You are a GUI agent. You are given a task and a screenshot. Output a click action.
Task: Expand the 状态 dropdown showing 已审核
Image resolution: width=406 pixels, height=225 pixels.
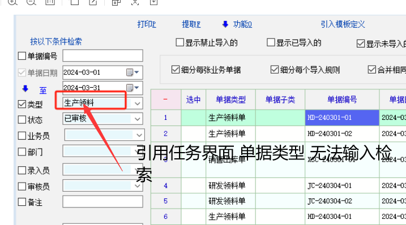[x=138, y=119]
